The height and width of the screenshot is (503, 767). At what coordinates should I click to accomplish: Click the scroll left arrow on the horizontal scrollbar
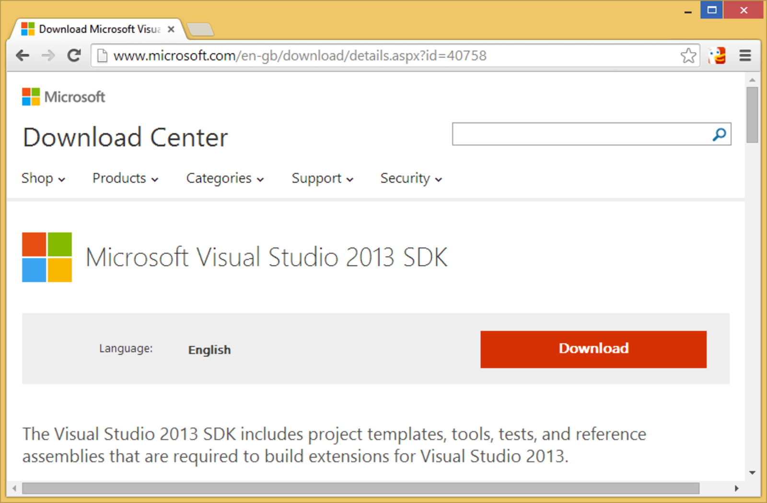pyautogui.click(x=14, y=488)
